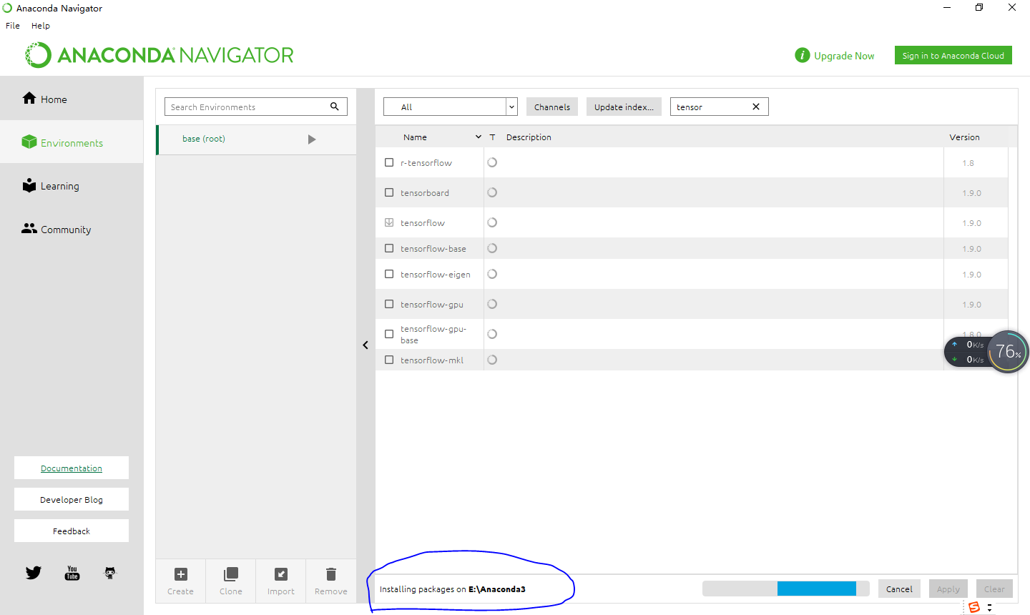Click the loading spinner for tensorflow-mkl
The height and width of the screenshot is (615, 1030).
click(x=492, y=360)
